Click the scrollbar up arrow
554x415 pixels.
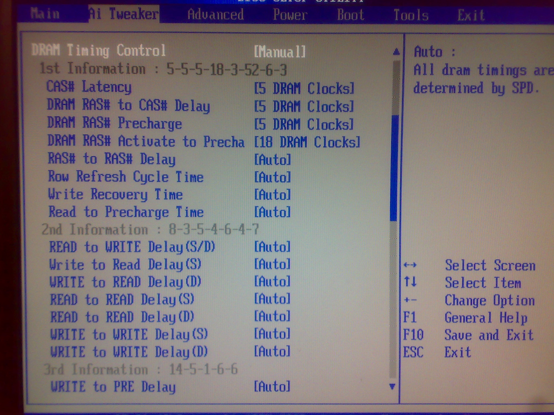(396, 52)
